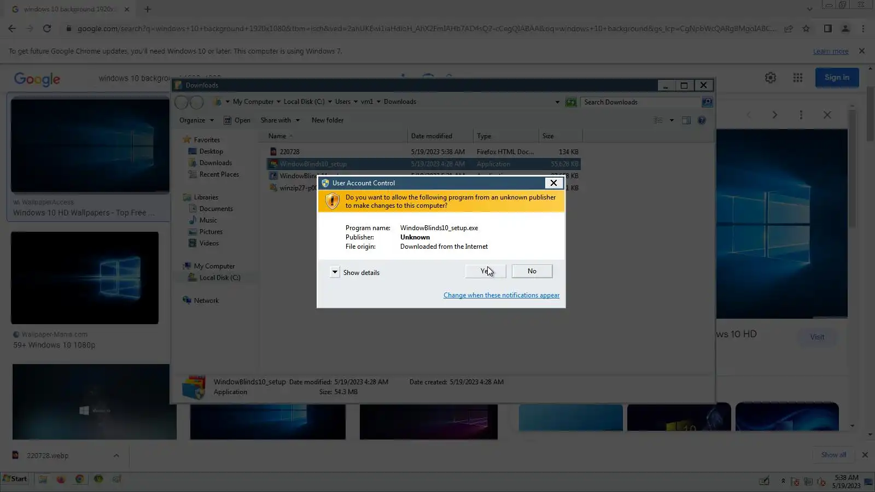Screen dimensions: 875x492
Task: Click the Google logo
Action: (x=37, y=79)
